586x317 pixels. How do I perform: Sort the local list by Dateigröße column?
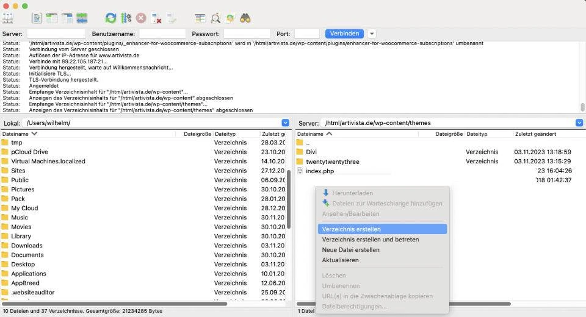tap(194, 134)
